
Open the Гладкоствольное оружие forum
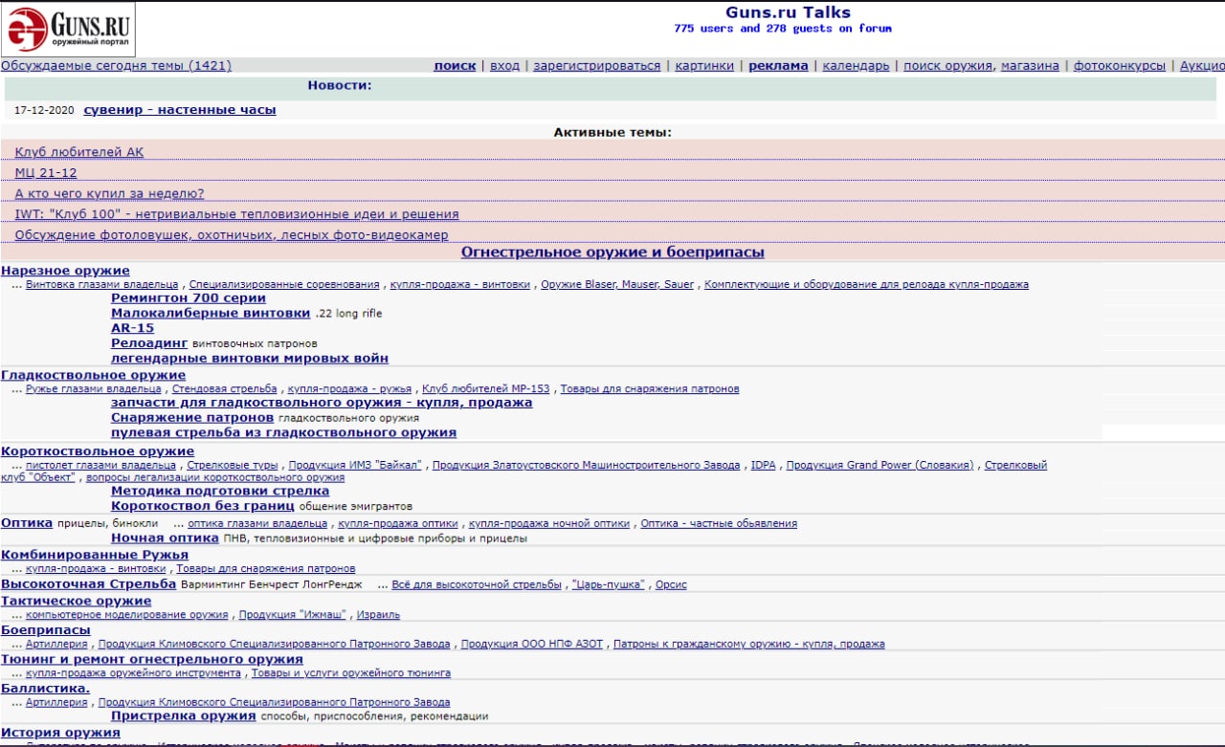94,376
